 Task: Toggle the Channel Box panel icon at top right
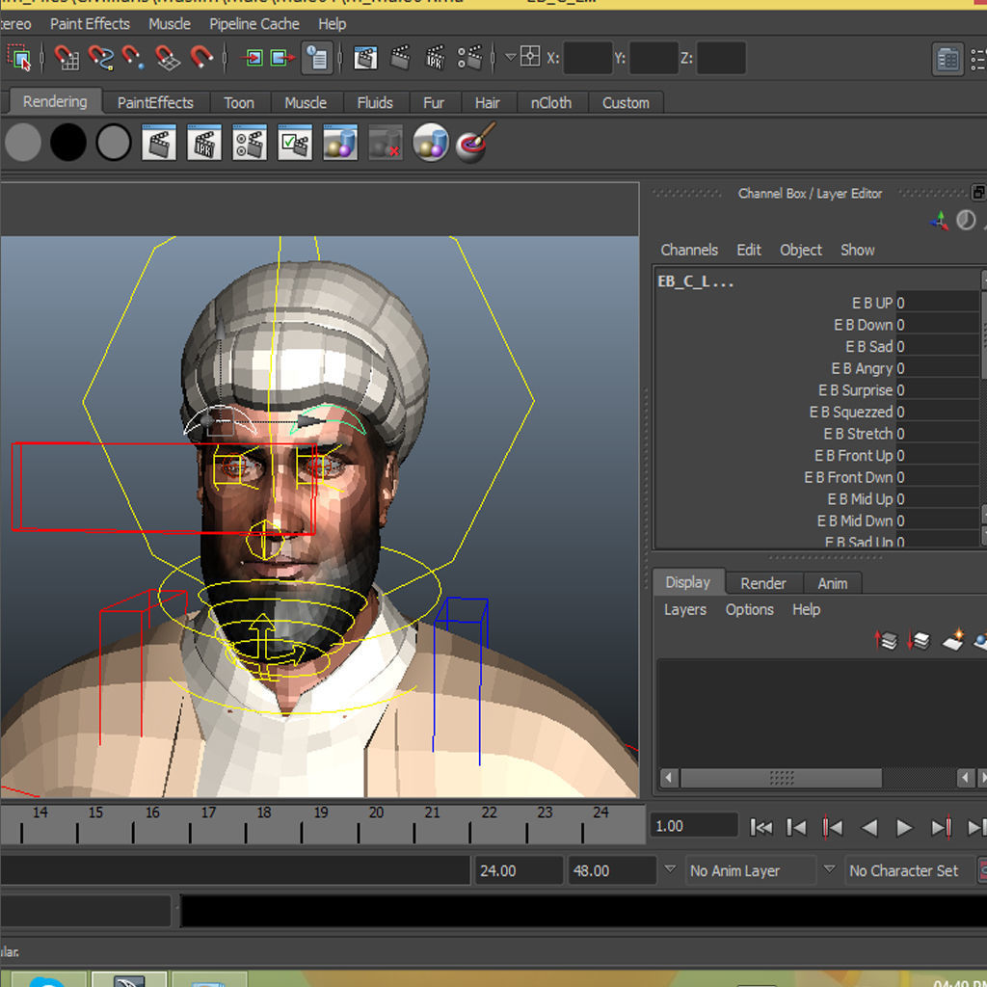point(947,60)
